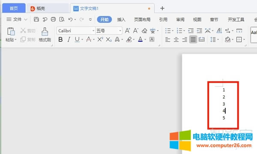Switch to the 引用 References tab
This screenshot has height=154, width=257.
click(163, 20)
